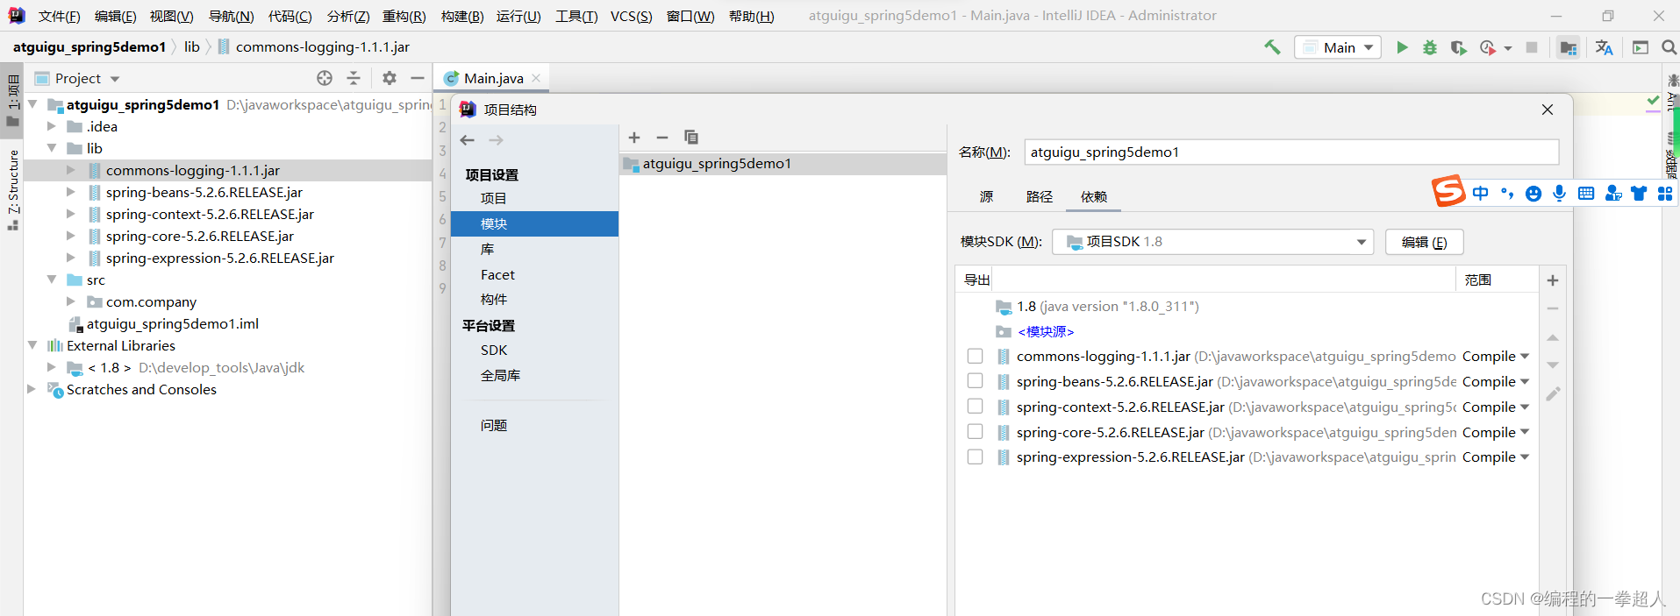
Task: Add new module with plus icon
Action: (x=634, y=138)
